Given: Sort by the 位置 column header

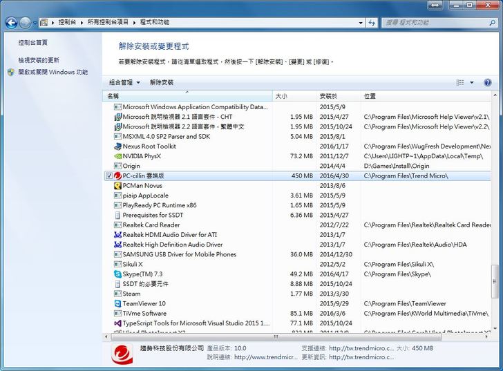Looking at the screenshot, I should tap(426, 96).
